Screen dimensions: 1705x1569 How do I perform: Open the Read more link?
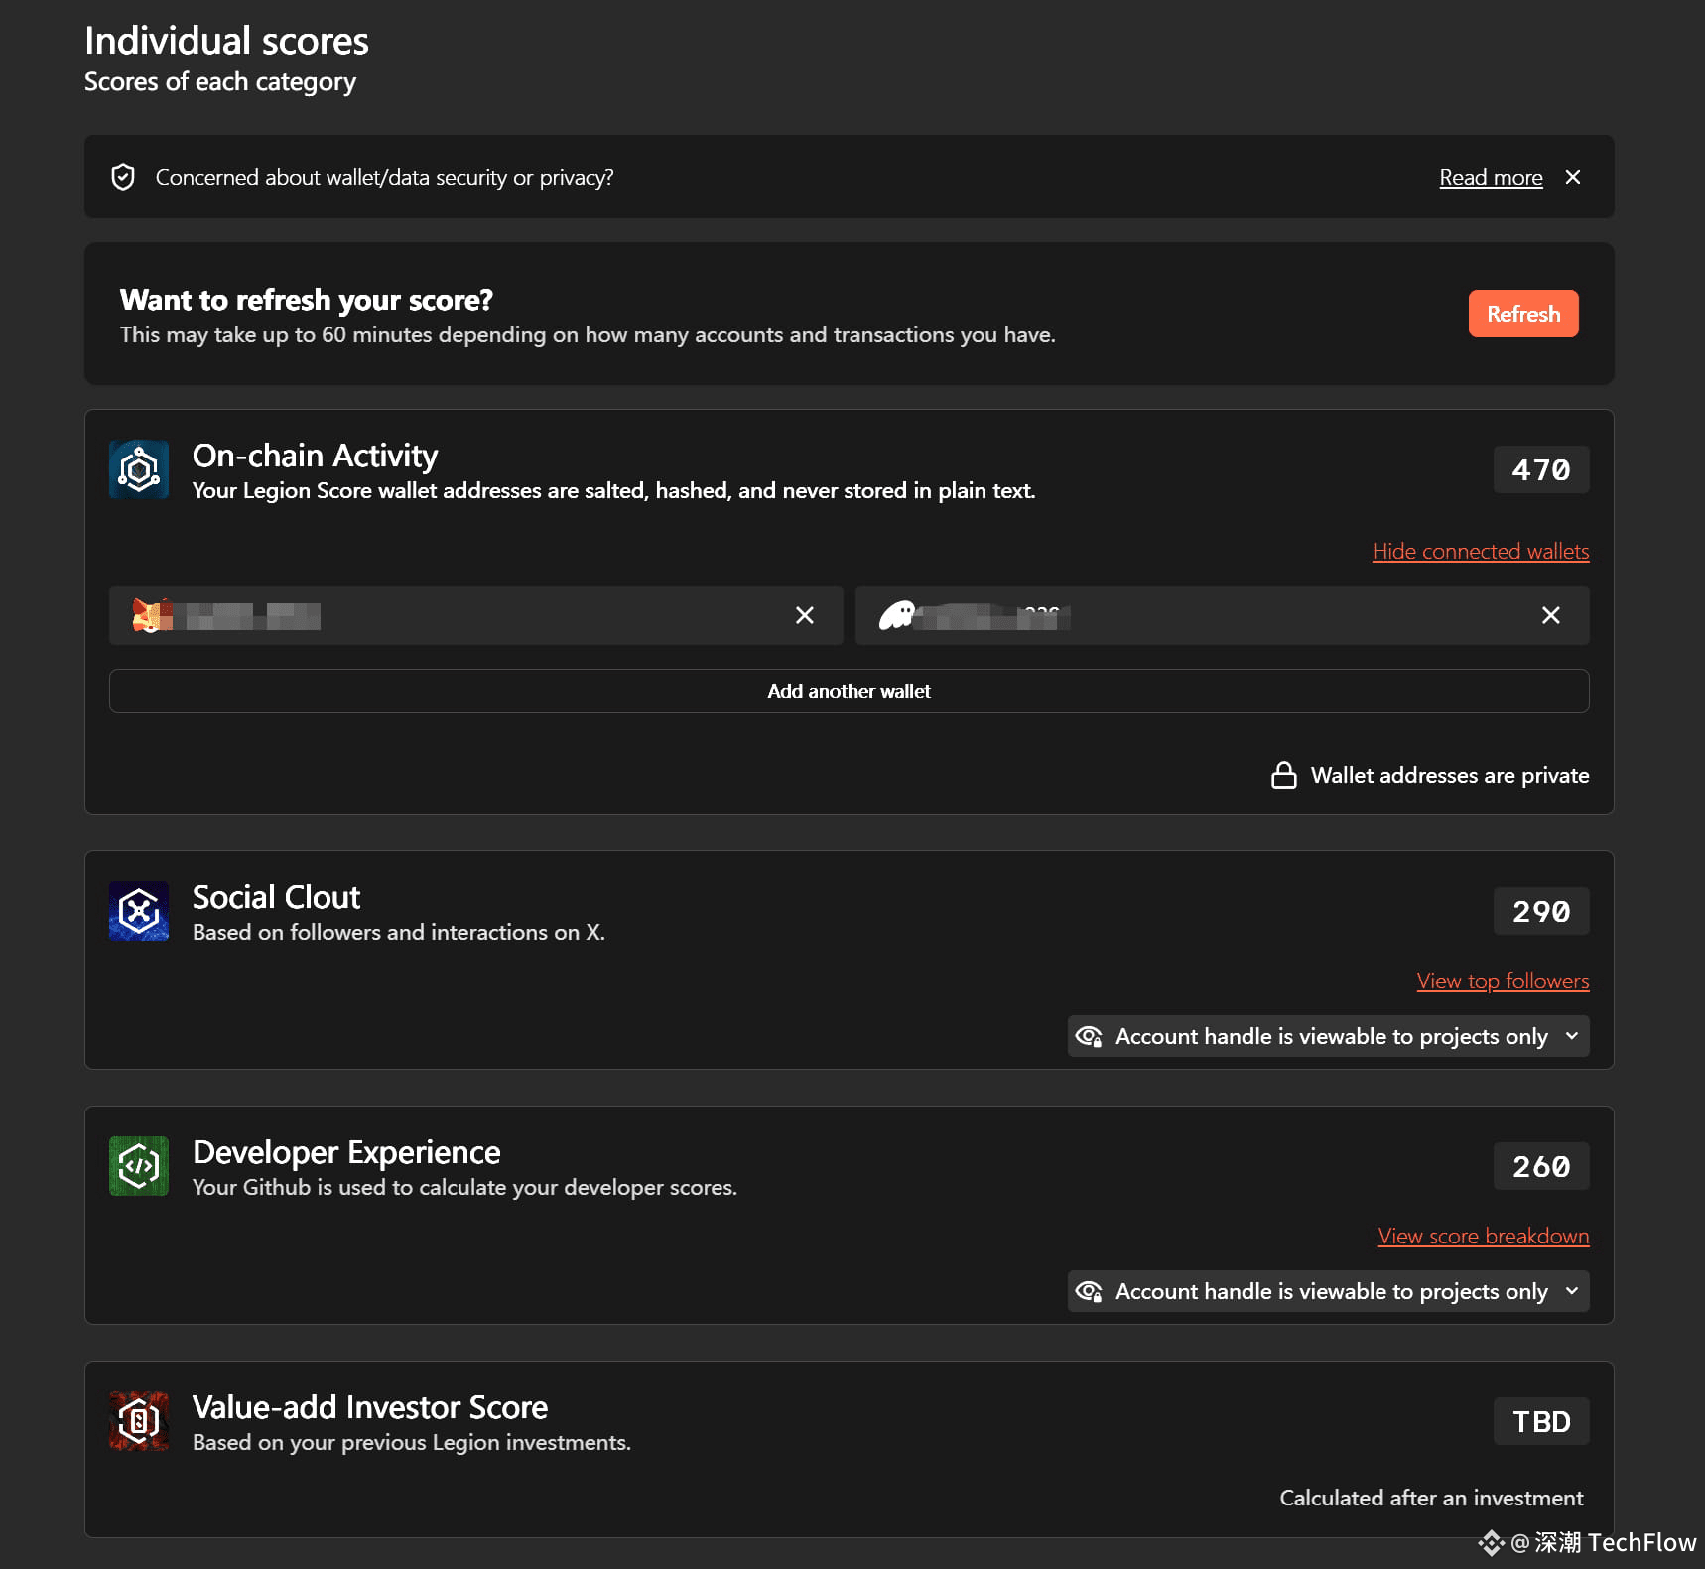(x=1492, y=177)
